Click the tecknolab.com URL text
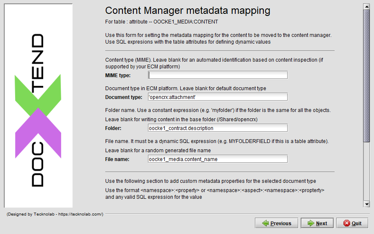 coord(80,214)
